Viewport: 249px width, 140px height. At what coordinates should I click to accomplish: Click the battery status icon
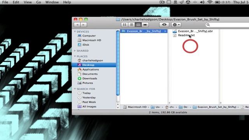[217, 2]
